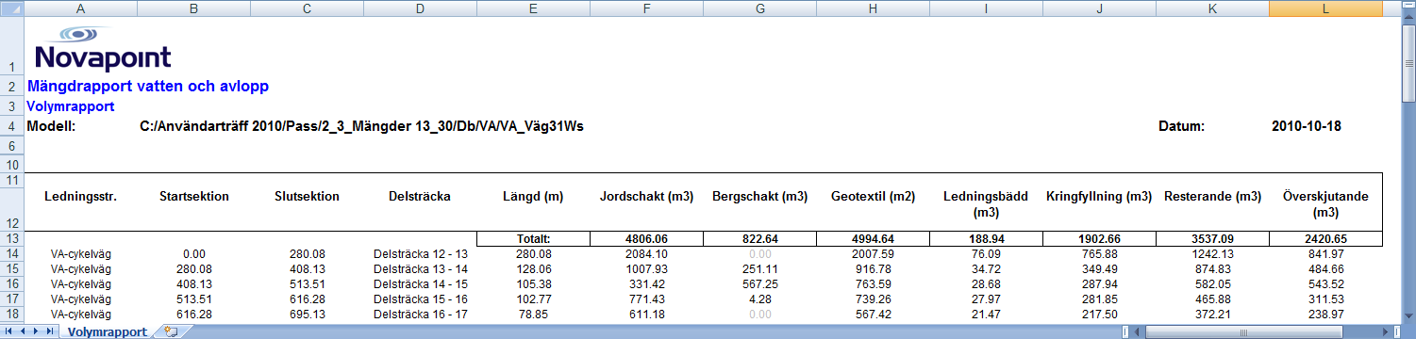Click the 'Jordschakt (m3)' column heading
Image resolution: width=1416 pixels, height=339 pixels.
tap(646, 197)
